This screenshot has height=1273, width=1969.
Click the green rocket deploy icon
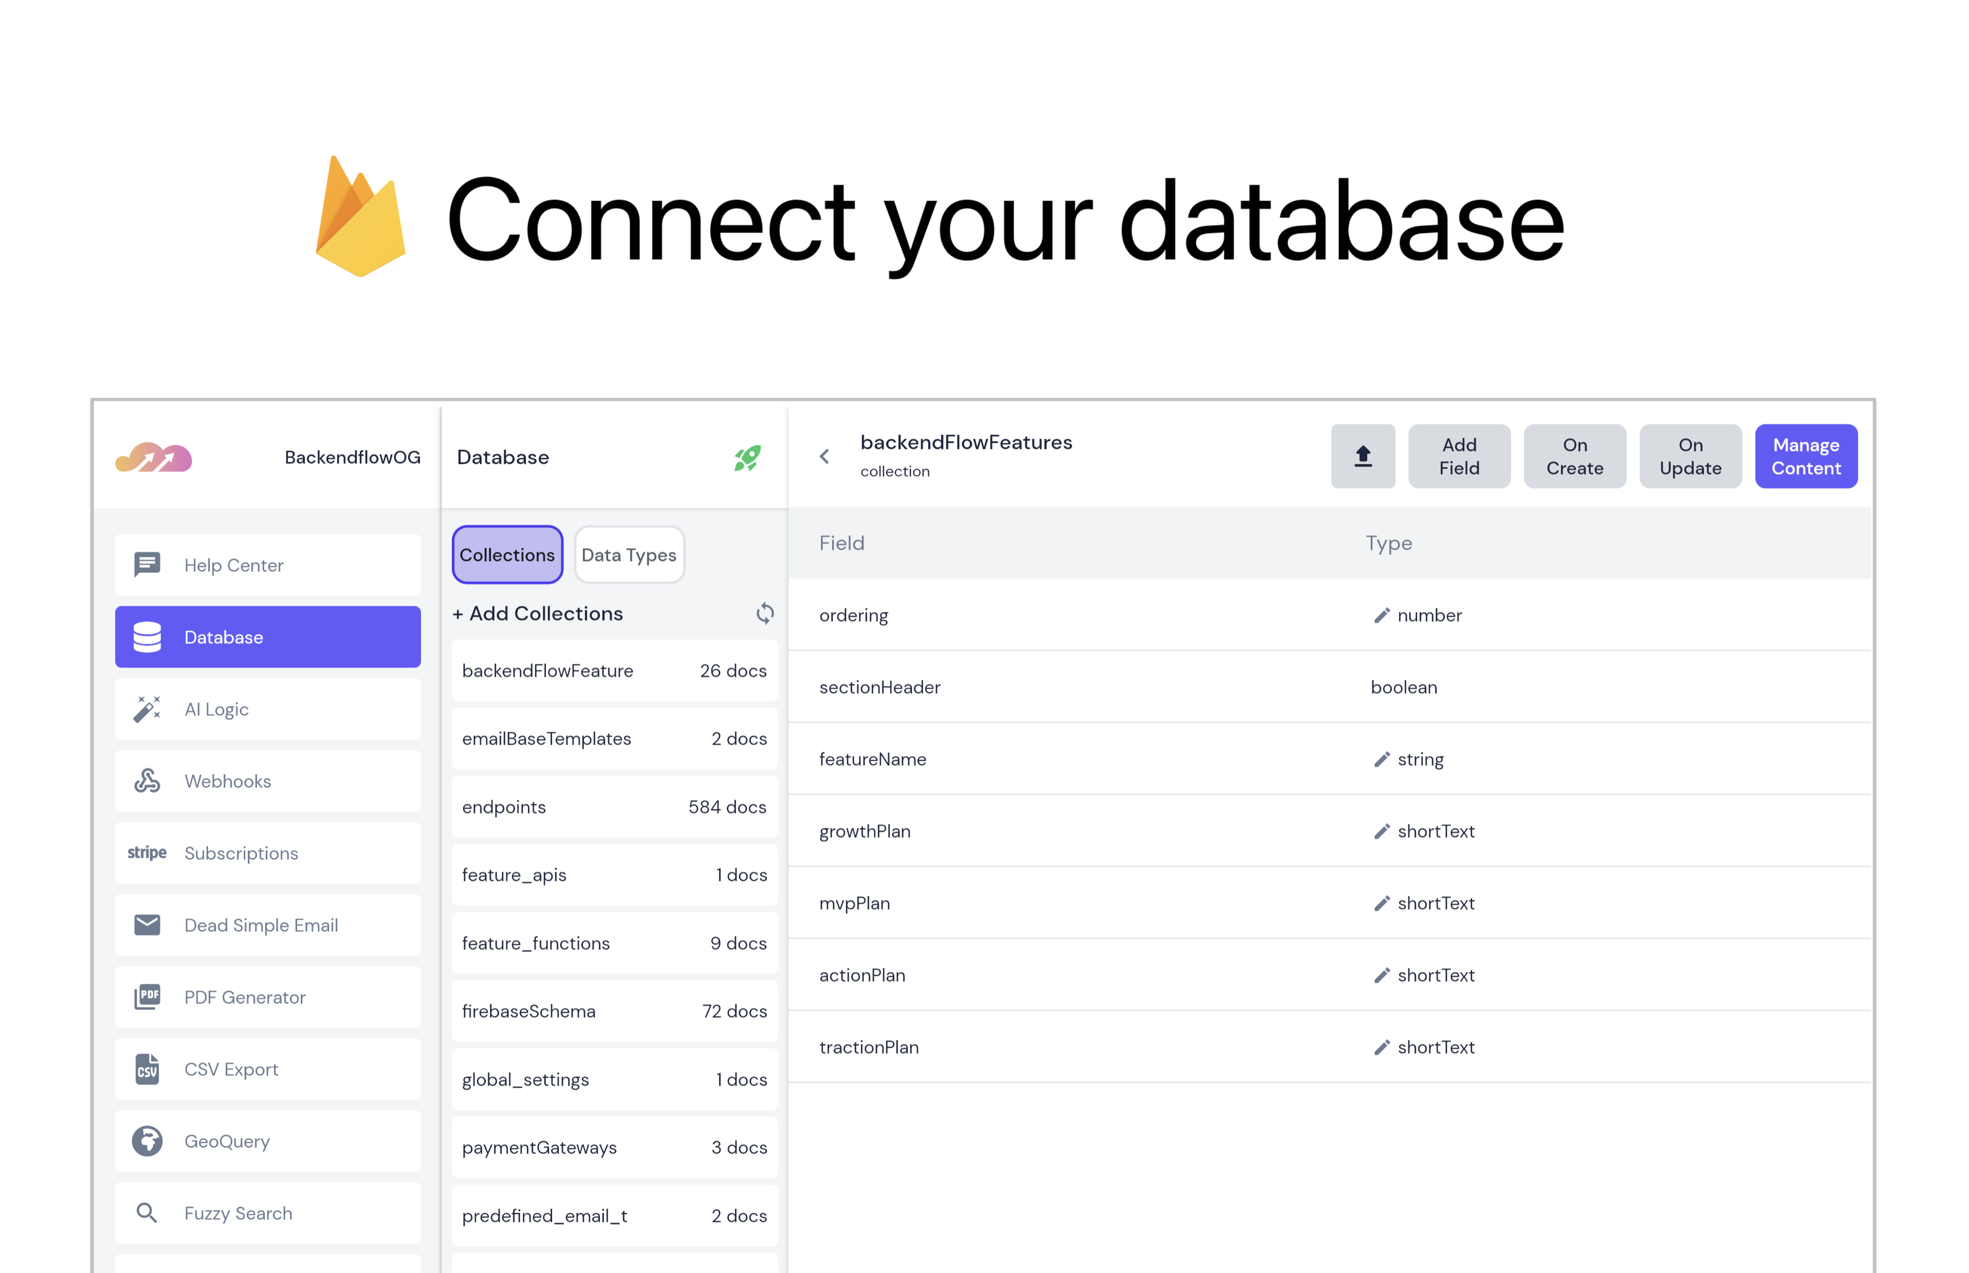(747, 457)
